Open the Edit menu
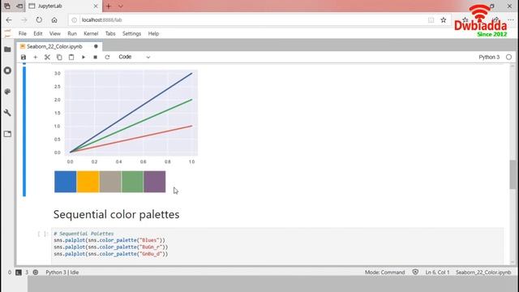Screen dimensions: 519x292 38,34
